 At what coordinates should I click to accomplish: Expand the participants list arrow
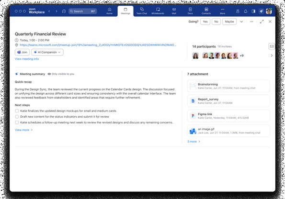(272, 55)
